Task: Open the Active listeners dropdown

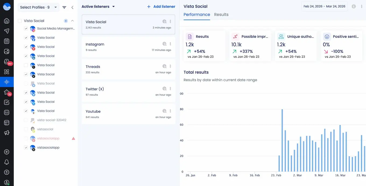Action: click(113, 6)
